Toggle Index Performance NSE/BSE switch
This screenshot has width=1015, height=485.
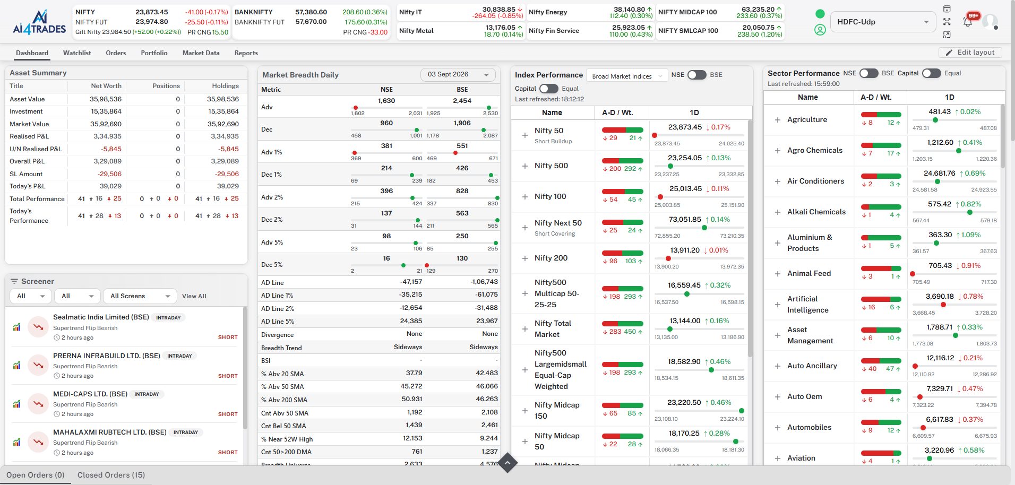pyautogui.click(x=696, y=75)
